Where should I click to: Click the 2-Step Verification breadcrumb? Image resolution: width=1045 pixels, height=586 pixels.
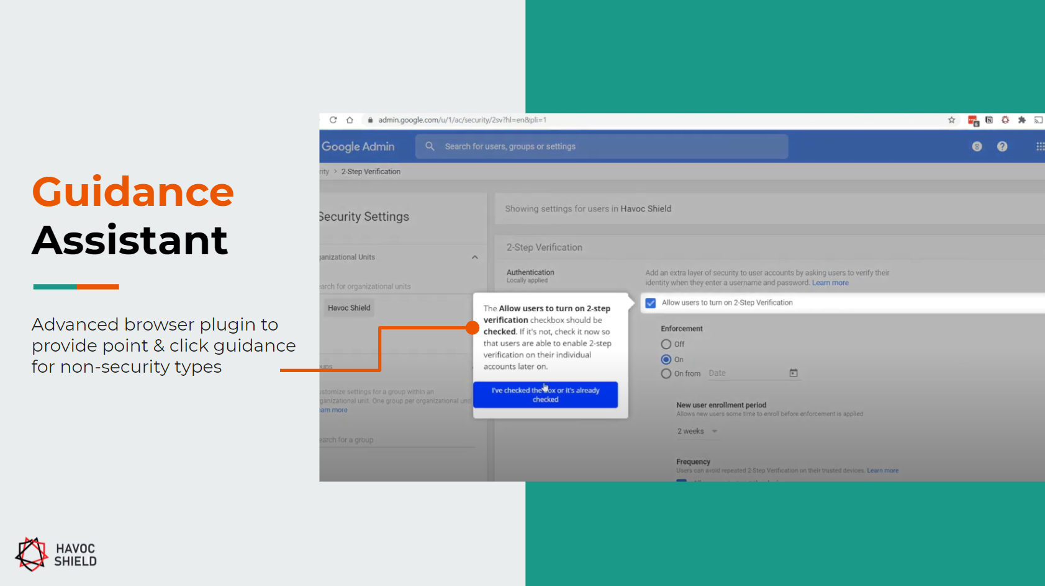pos(371,172)
